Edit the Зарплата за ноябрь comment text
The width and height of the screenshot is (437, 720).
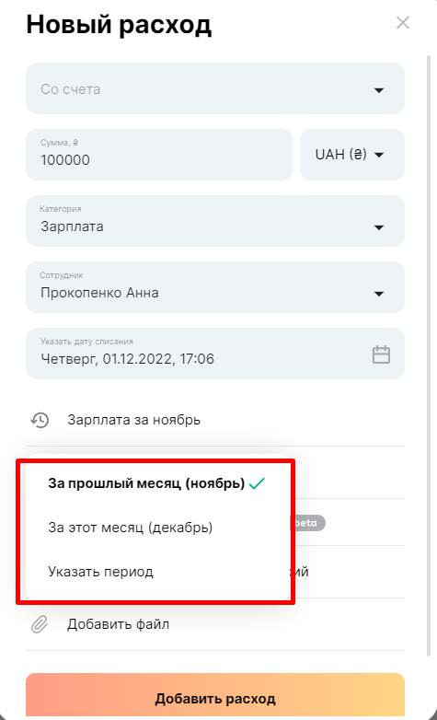pyautogui.click(x=134, y=420)
